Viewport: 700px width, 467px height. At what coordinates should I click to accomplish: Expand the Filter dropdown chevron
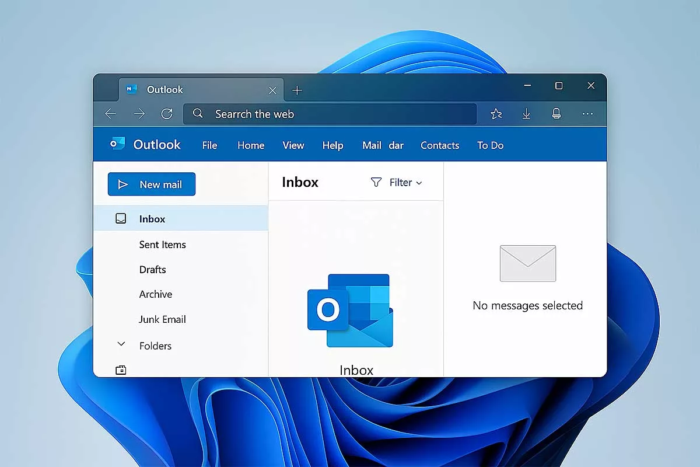click(418, 183)
